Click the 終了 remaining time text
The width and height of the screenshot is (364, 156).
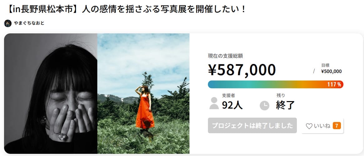point(285,105)
